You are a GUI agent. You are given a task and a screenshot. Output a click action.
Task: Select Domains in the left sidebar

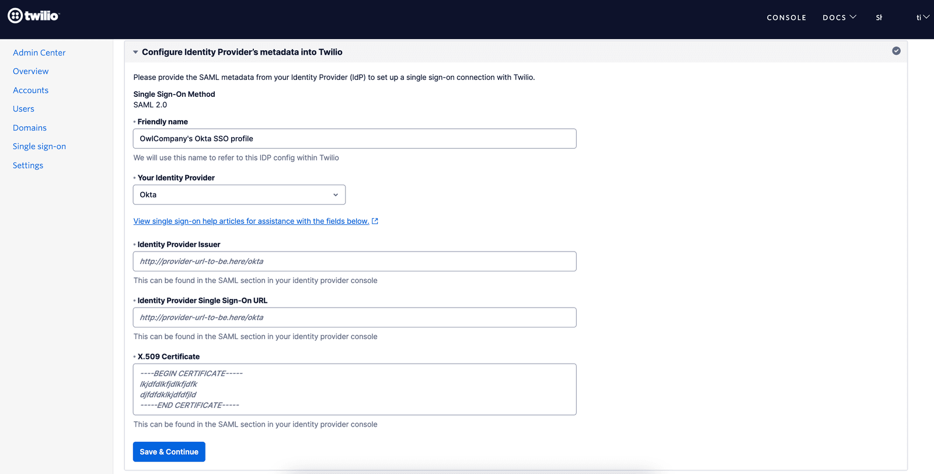(x=29, y=127)
